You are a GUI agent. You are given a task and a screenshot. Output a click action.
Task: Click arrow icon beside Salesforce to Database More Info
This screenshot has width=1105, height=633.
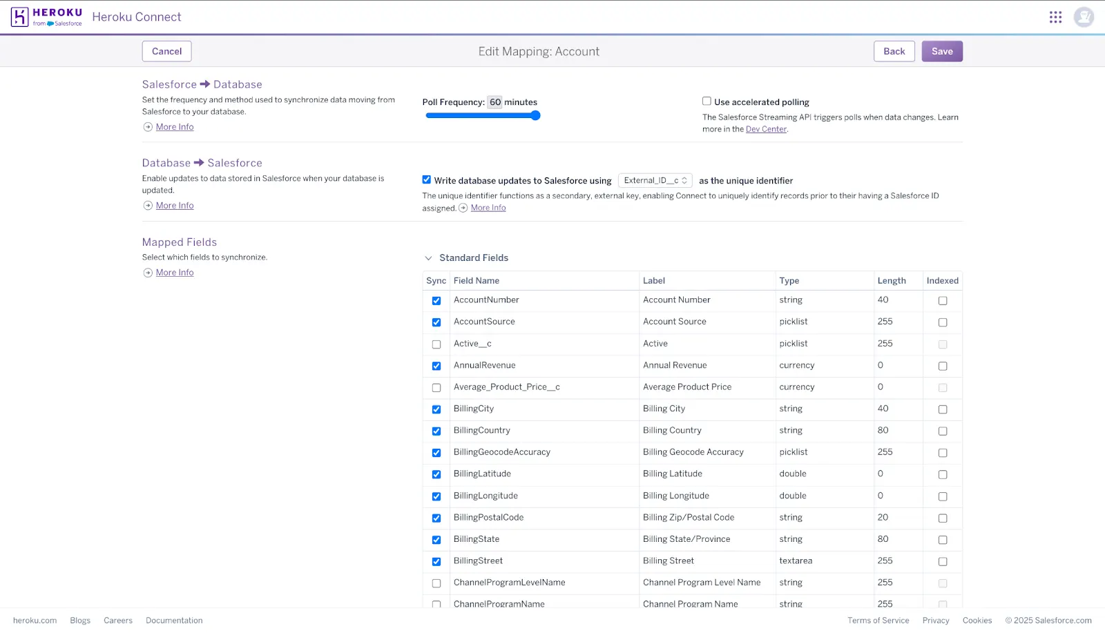pos(148,127)
